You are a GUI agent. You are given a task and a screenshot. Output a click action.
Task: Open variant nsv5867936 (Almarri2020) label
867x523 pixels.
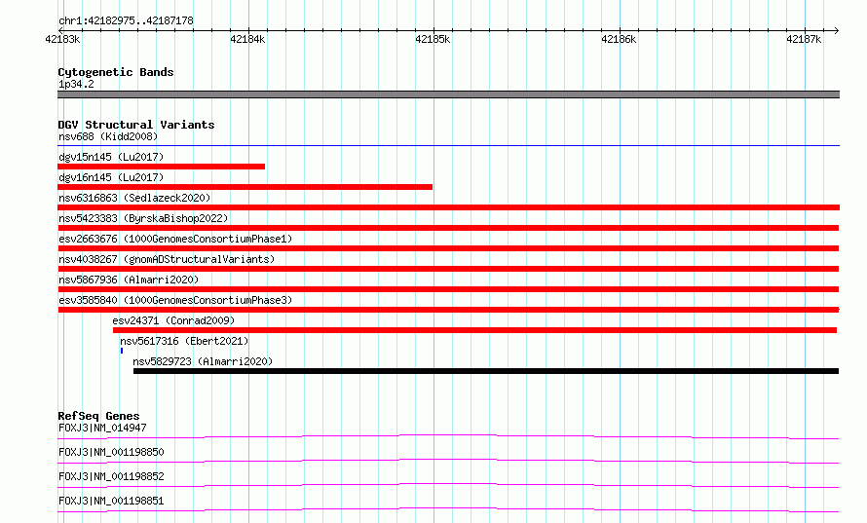point(129,280)
